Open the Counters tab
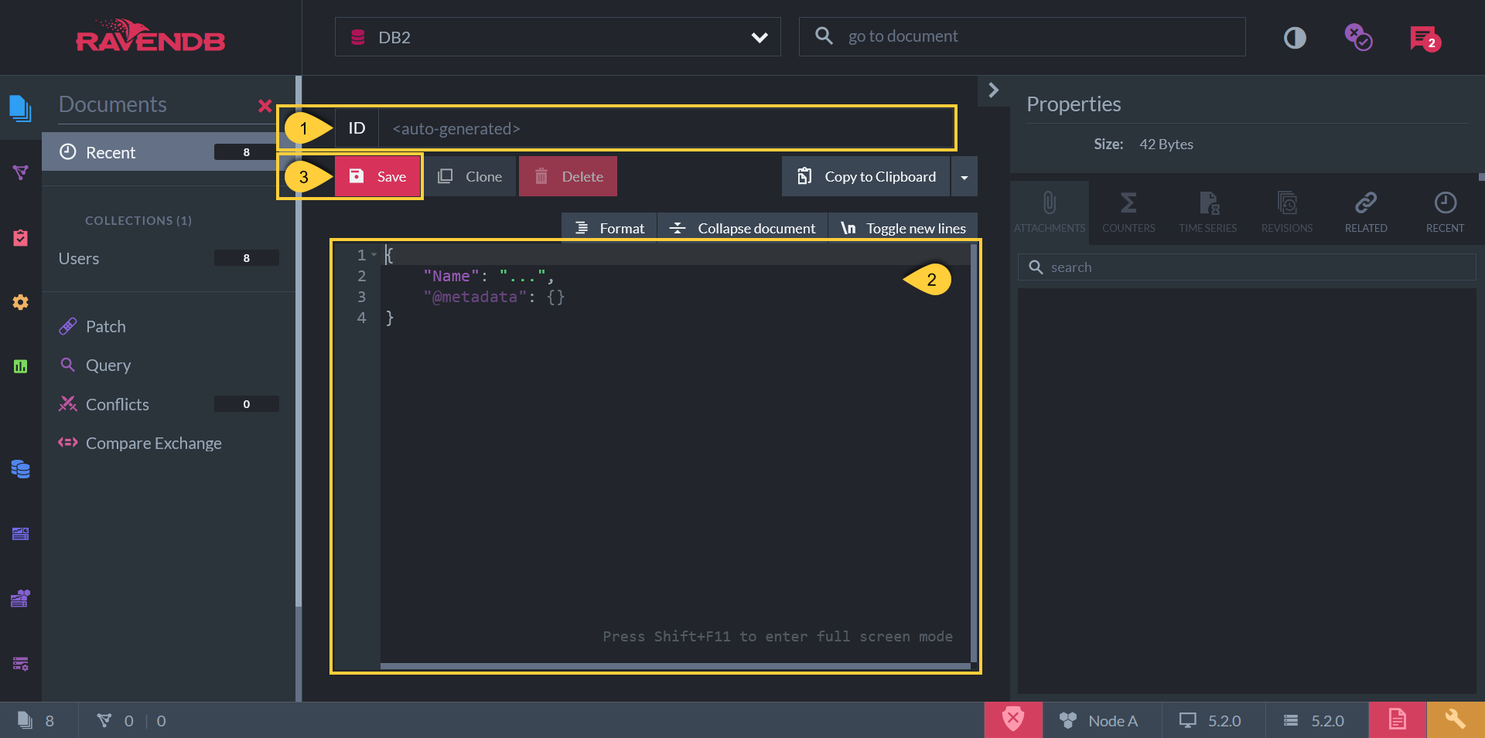 [1128, 212]
